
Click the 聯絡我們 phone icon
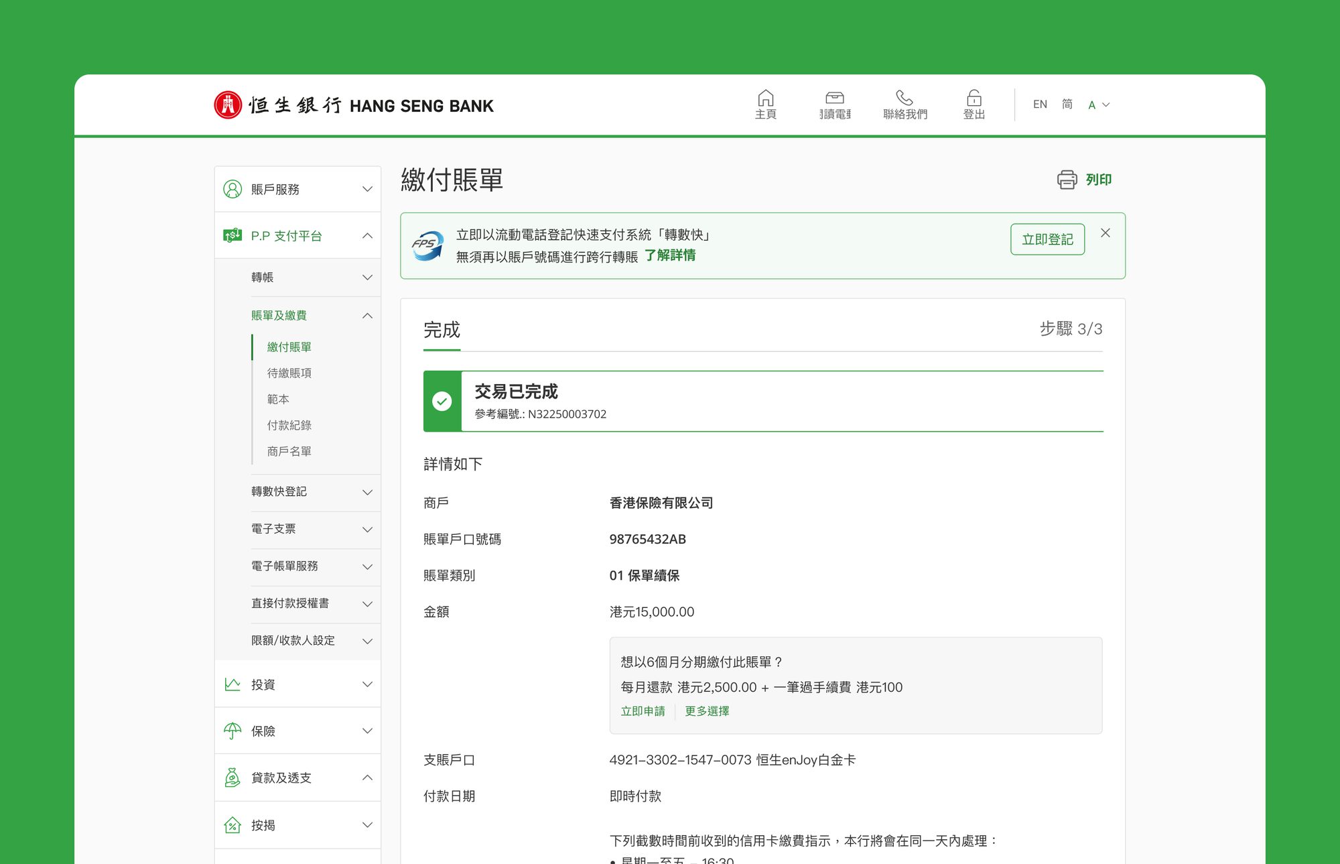904,98
